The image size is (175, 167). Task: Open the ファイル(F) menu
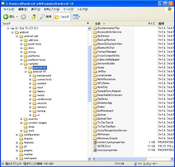(8, 9)
